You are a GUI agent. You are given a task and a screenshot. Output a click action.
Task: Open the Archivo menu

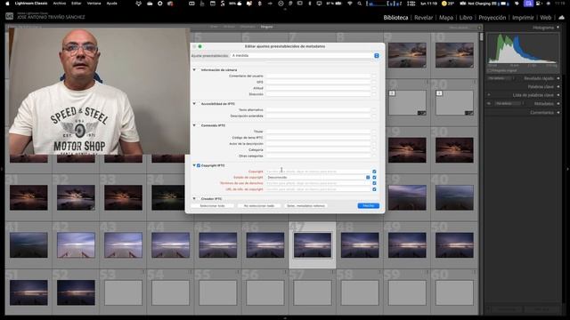pyautogui.click(x=60, y=4)
